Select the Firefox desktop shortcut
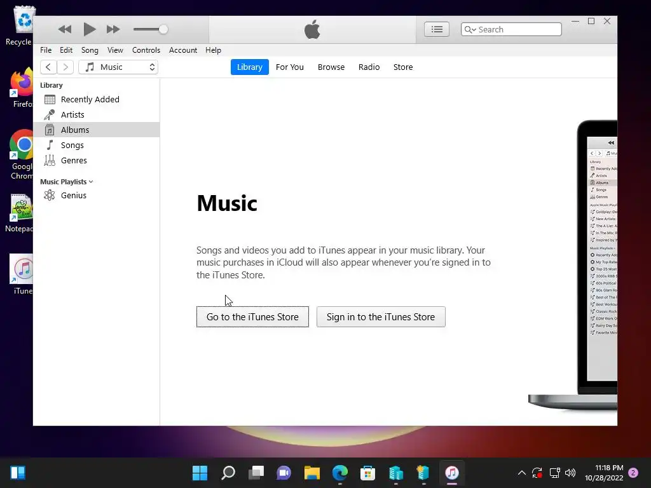651x488 pixels. point(22,88)
